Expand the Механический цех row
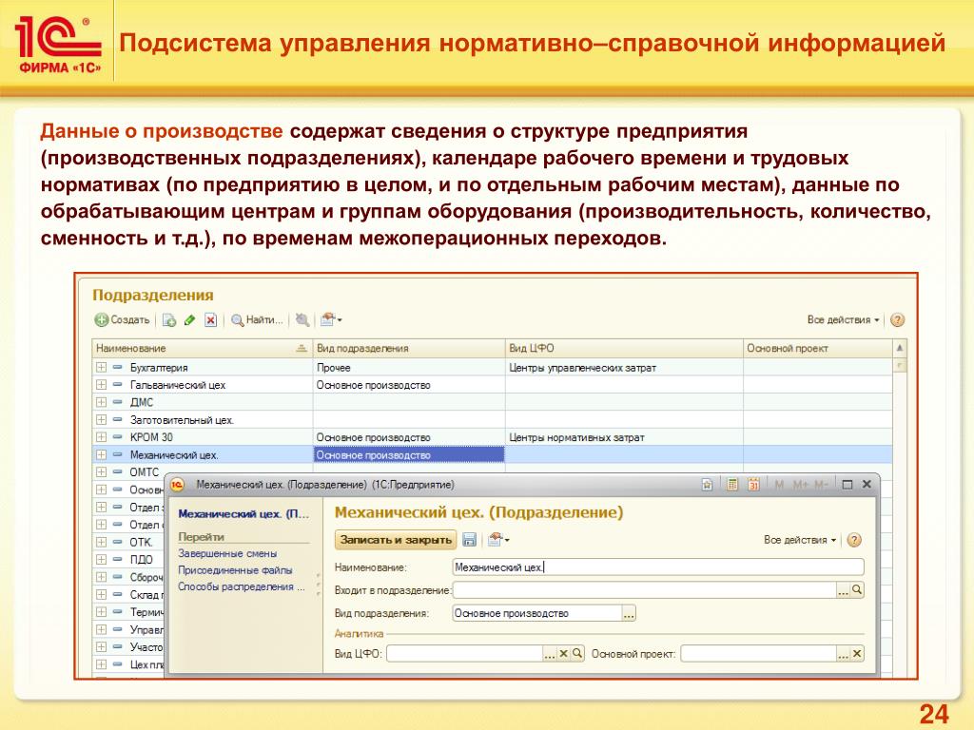Viewport: 974px width, 730px height. click(101, 455)
